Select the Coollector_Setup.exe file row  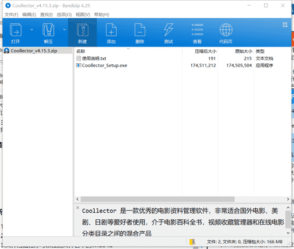coord(183,65)
